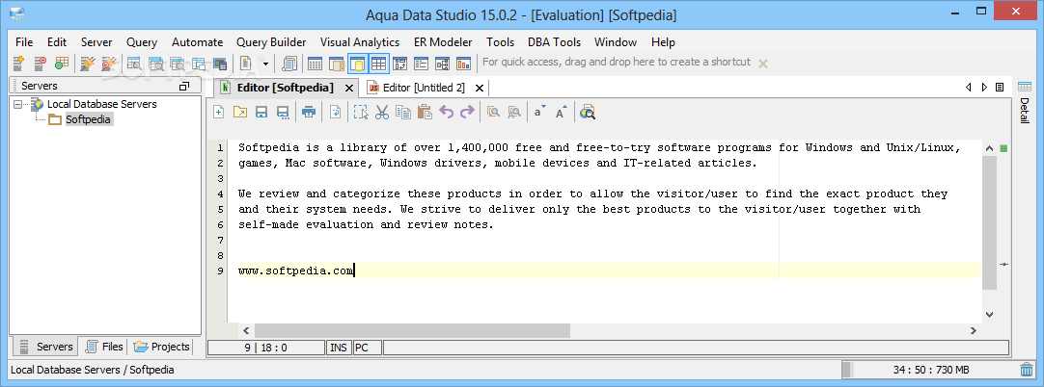
Task: Click the uppercase 'A' convert case icon
Action: coord(562,112)
